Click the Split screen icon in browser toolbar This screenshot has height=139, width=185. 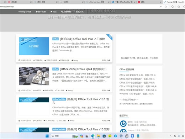click(179, 6)
